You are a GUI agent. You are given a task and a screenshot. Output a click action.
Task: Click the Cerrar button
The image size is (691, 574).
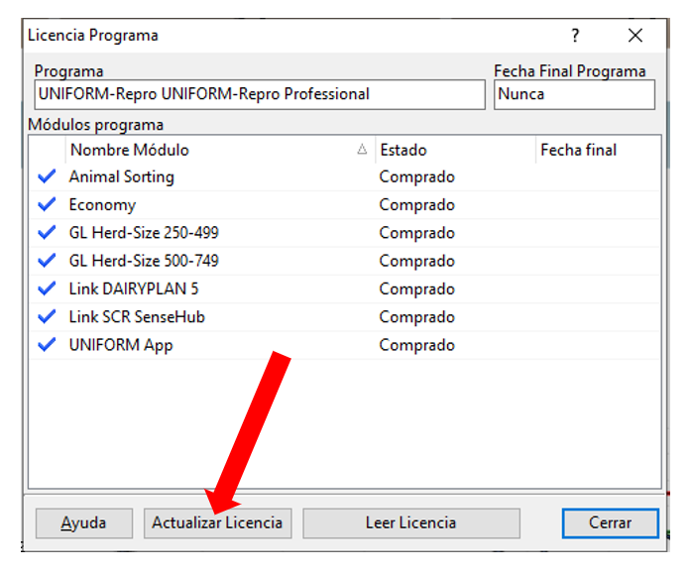point(610,523)
